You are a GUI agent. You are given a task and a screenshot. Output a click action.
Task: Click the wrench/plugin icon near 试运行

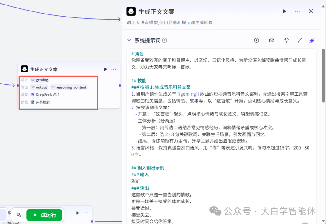click(x=18, y=215)
